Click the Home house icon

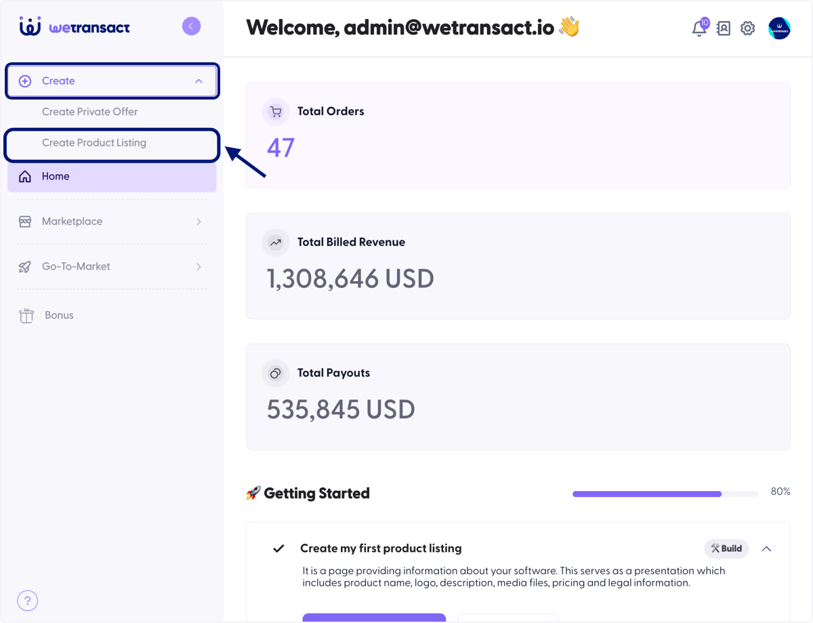pyautogui.click(x=25, y=176)
